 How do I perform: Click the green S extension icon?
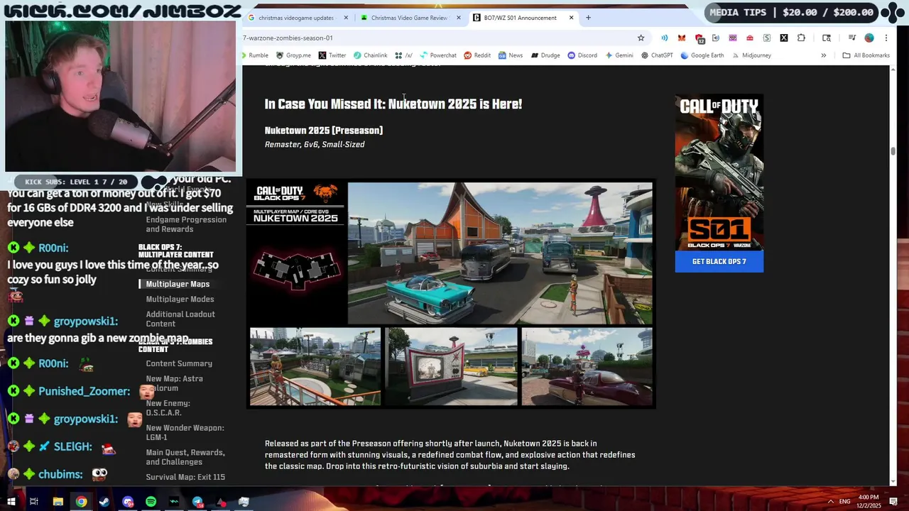[x=767, y=38]
